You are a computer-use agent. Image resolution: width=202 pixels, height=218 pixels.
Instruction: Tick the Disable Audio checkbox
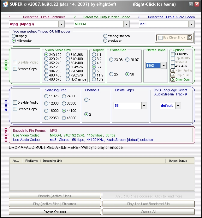tap(15, 102)
